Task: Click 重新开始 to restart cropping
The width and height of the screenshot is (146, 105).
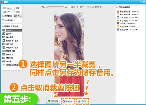Action: (x=97, y=7)
